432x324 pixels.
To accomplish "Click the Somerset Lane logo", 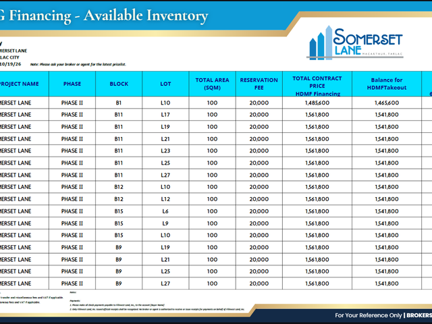I will click(x=355, y=43).
